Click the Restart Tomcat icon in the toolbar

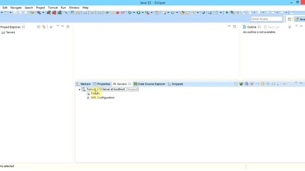pyautogui.click(x=60, y=13)
